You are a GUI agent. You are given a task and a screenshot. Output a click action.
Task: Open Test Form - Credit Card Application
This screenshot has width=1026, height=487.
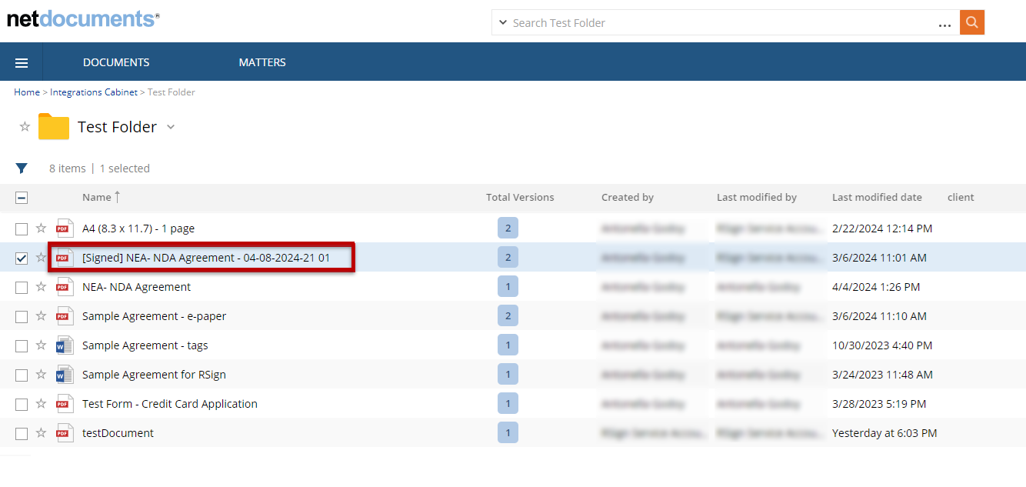point(170,404)
